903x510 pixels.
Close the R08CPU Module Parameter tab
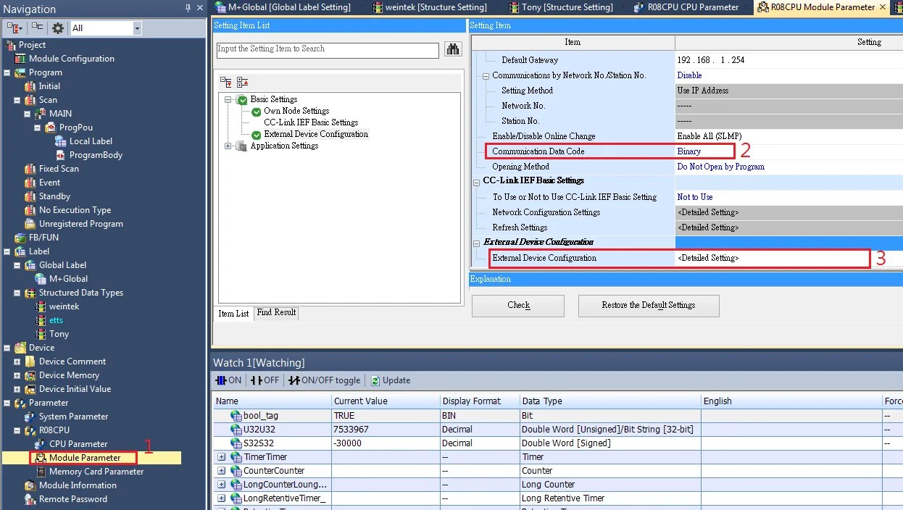pos(883,7)
